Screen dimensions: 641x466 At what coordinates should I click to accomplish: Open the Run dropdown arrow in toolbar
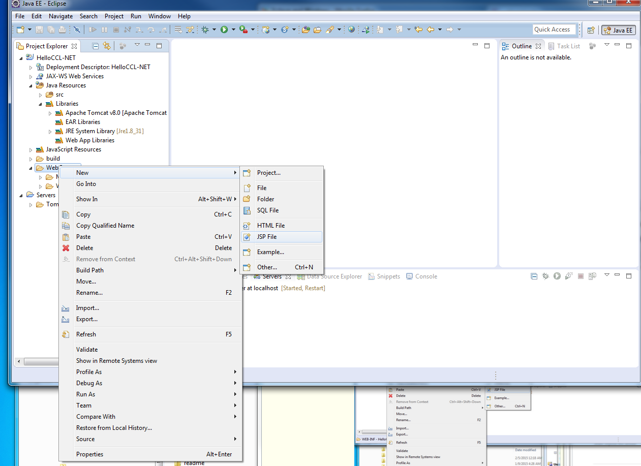[x=233, y=30]
